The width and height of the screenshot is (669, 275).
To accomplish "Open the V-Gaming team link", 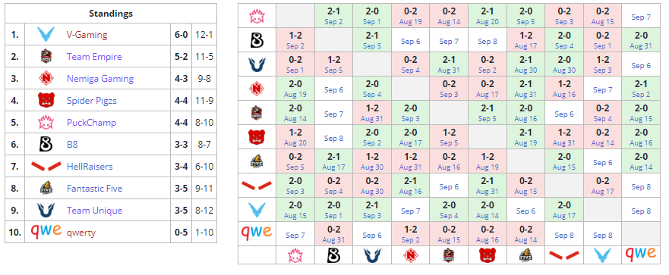I will pos(87,35).
